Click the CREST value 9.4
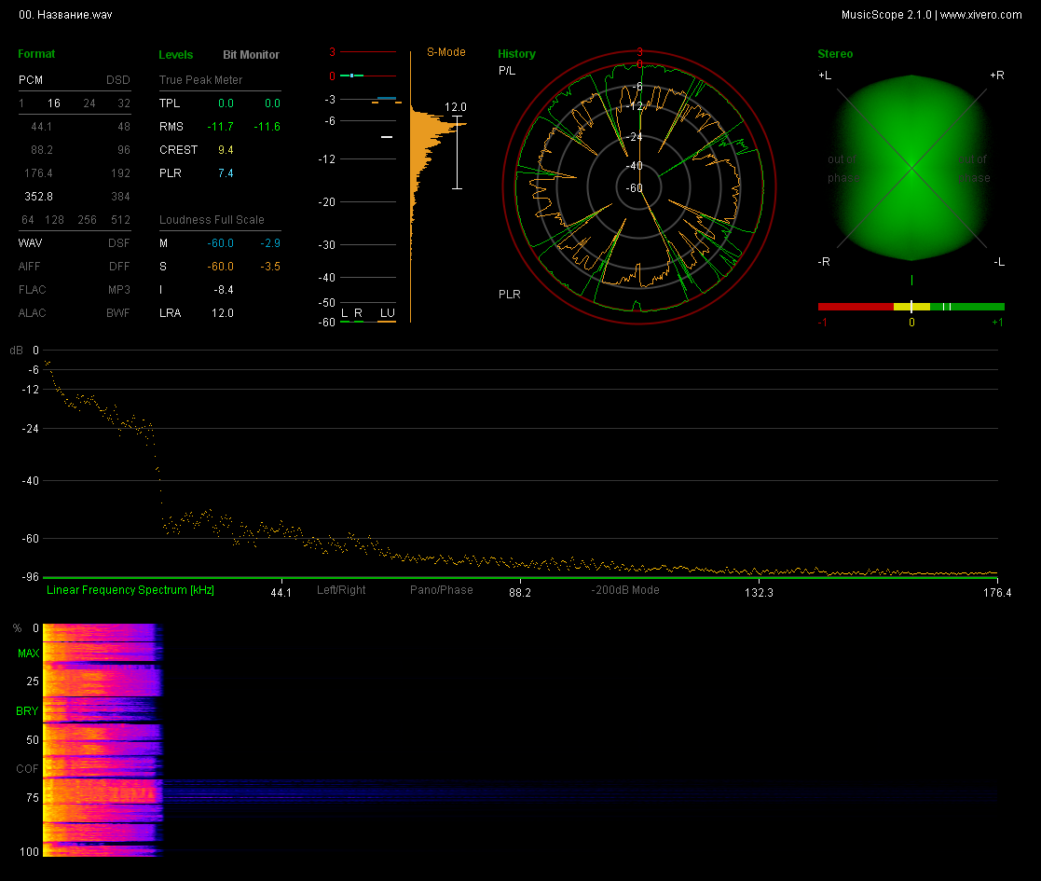1041x881 pixels. 226,151
